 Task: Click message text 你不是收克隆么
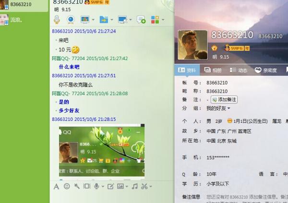(x=76, y=85)
